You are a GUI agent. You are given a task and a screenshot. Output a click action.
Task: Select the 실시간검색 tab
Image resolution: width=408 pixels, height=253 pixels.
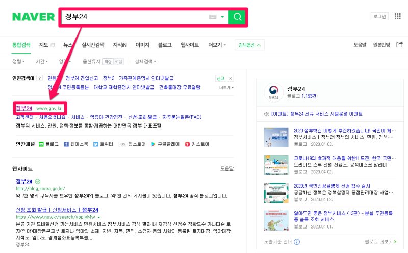pos(93,45)
